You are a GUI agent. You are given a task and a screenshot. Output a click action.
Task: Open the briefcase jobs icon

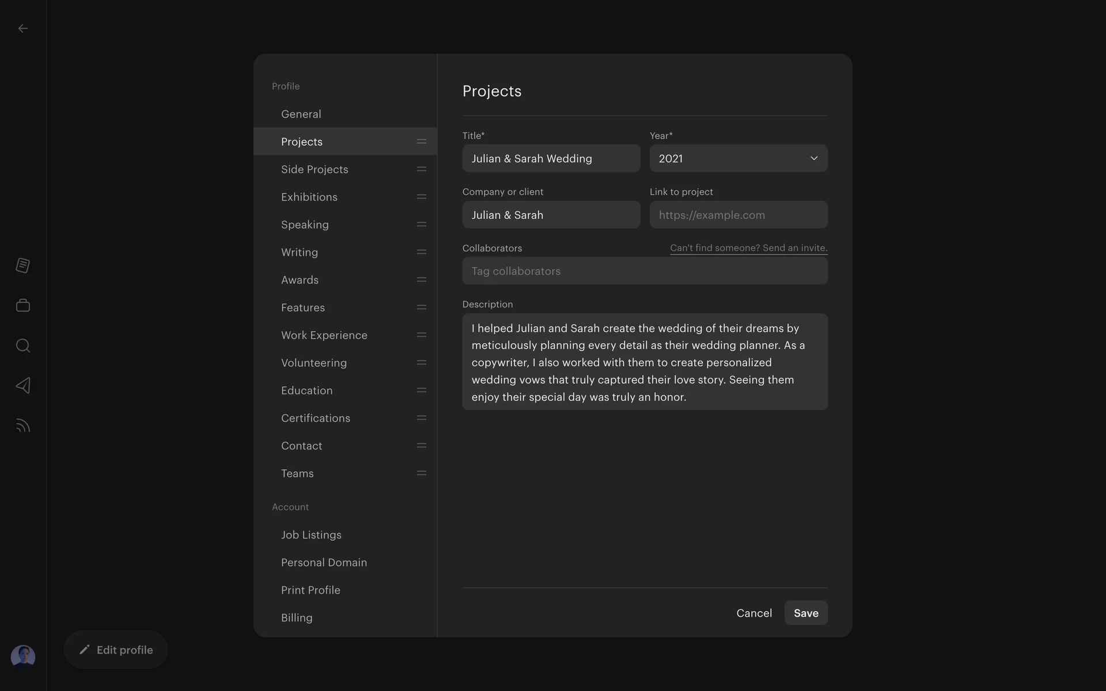(x=23, y=305)
